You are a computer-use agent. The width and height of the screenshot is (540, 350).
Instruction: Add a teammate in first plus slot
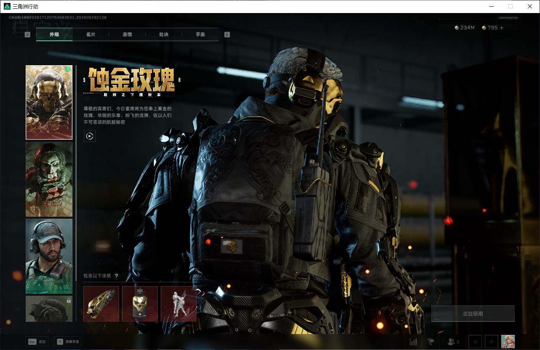[475, 342]
